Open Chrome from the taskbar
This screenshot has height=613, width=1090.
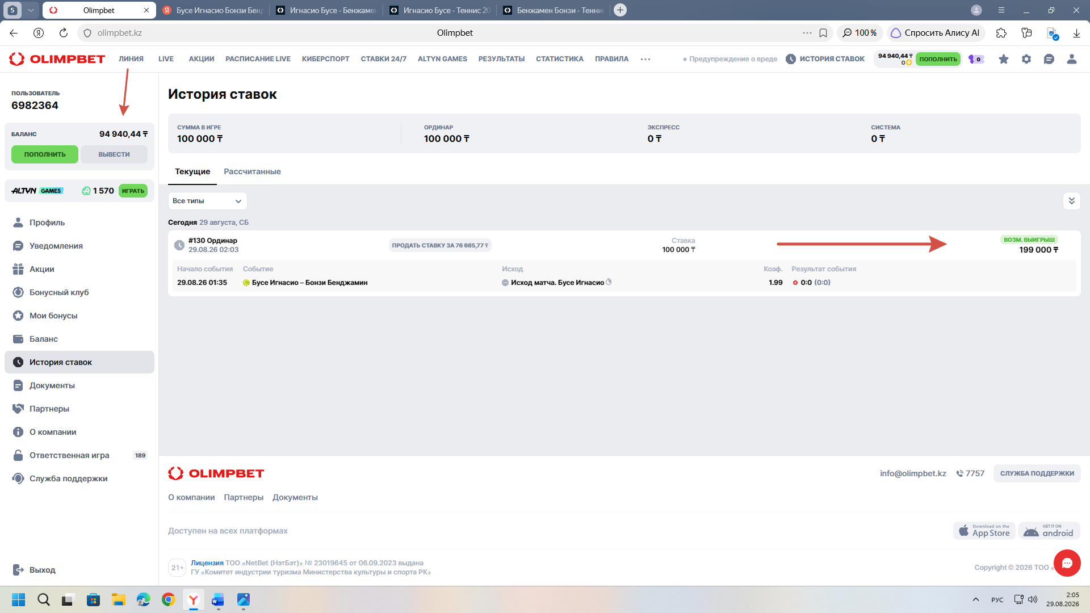169,599
